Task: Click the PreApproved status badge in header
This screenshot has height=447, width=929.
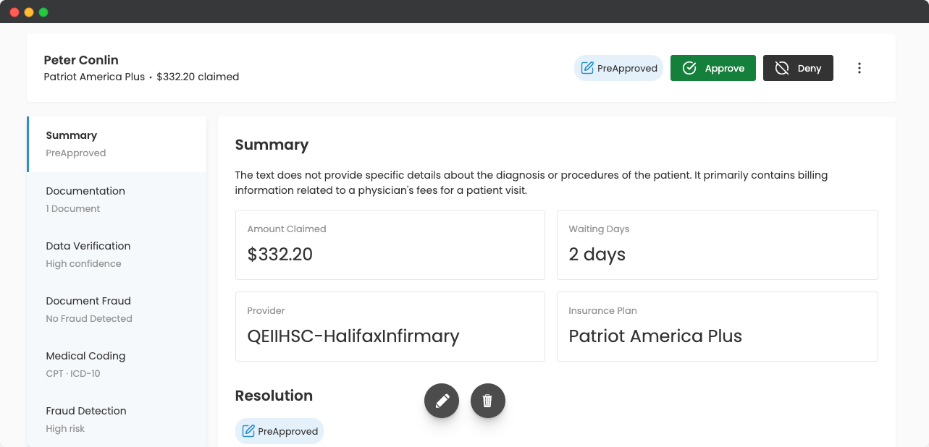Action: [x=618, y=68]
